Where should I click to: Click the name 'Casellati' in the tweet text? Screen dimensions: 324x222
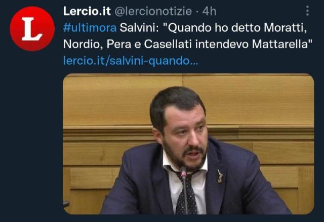pyautogui.click(x=168, y=44)
